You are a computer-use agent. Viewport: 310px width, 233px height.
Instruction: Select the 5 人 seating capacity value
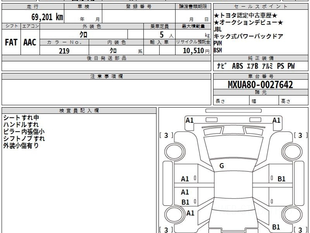[x=167, y=34]
